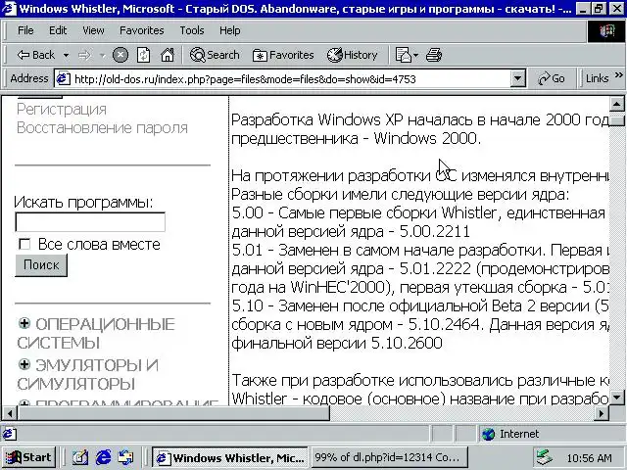Click the system tray network icon
Viewport: 627px width, 470px height.
coord(545,457)
